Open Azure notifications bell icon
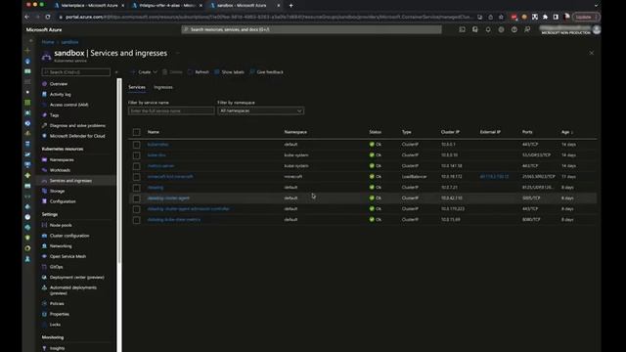Screen dimensions: 626x352 click(488, 29)
